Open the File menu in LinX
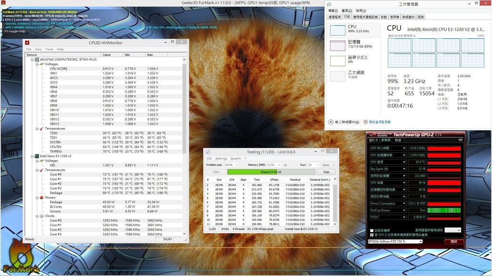Viewport: 492px width, 276px height. 209,159
